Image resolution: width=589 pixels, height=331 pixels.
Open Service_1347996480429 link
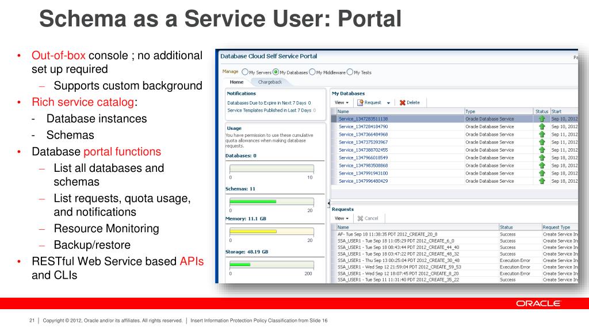pos(363,181)
